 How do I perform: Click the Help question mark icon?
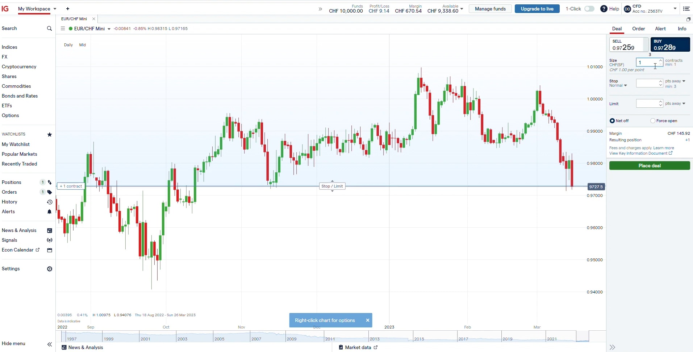604,9
